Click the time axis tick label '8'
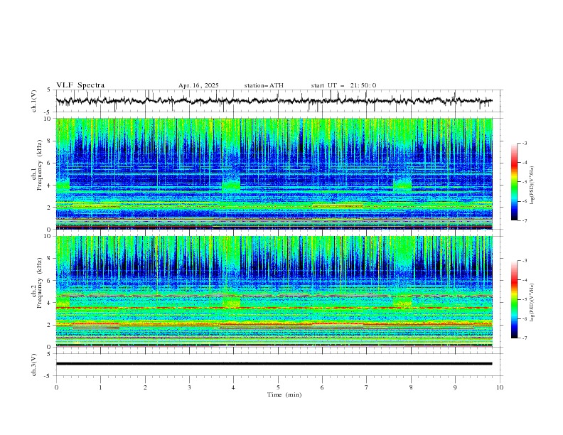 (x=411, y=388)
